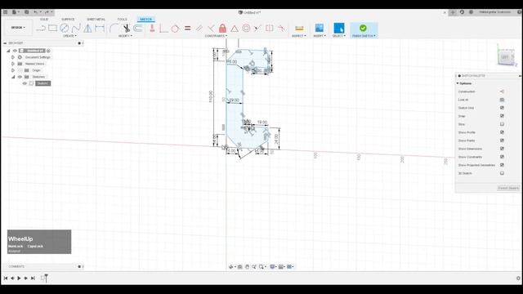The height and width of the screenshot is (294, 523).
Task: Select the Rectangle sketch tool
Action: (x=52, y=29)
